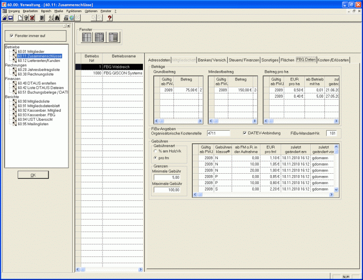The image size is (363, 280).
Task: Open the Funktionen menu
Action: click(73, 10)
